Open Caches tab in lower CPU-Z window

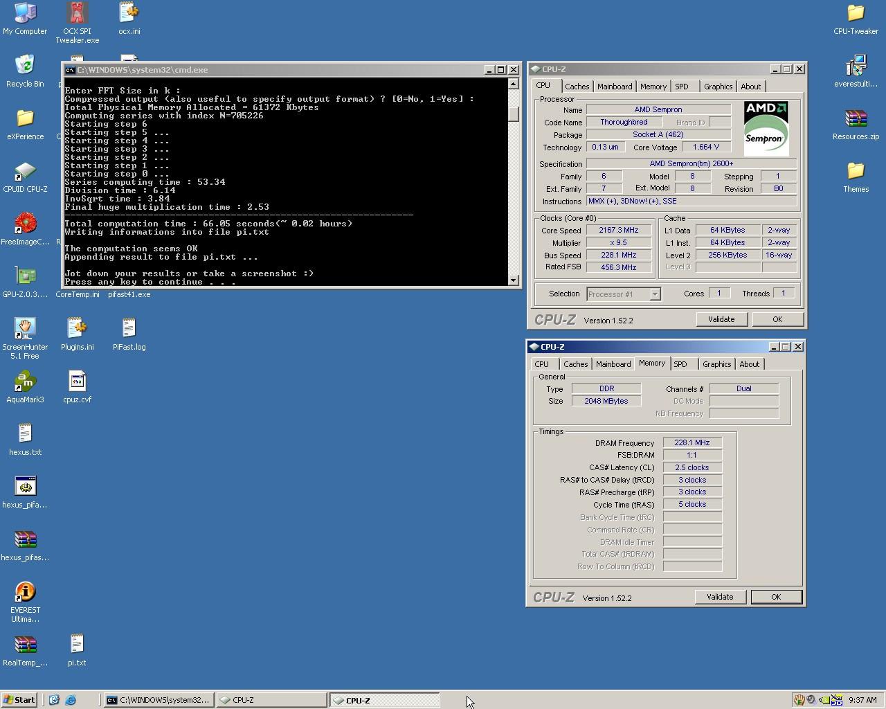[575, 364]
